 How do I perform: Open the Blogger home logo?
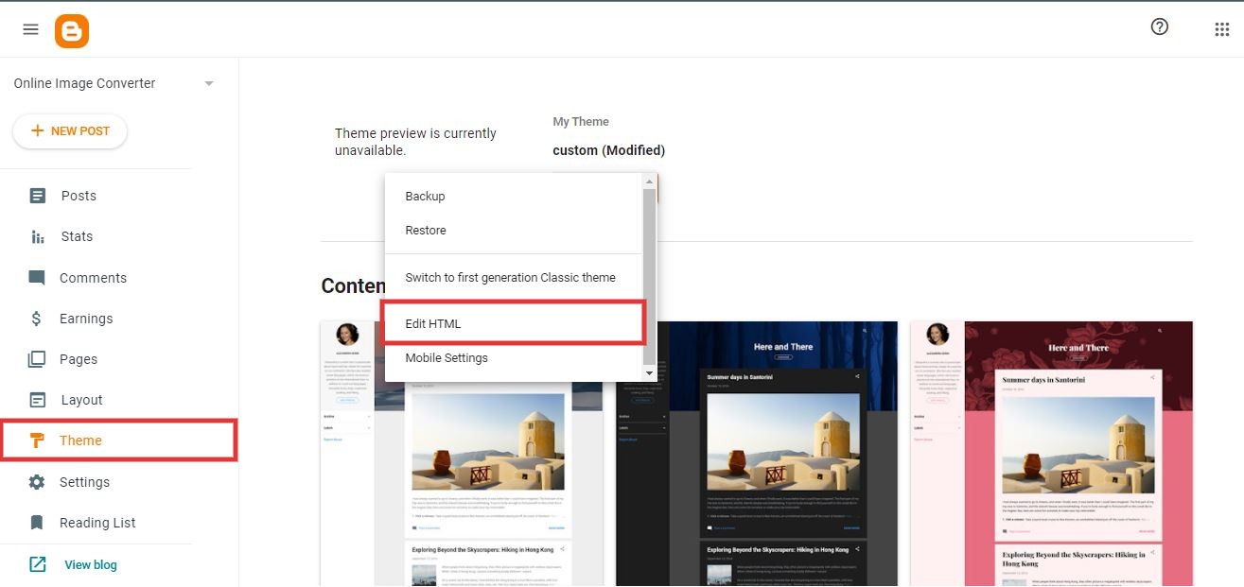(71, 30)
